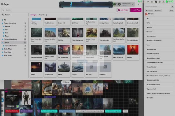Click the + Add button in journal
This screenshot has height=116, width=175.
pyautogui.click(x=171, y=10)
